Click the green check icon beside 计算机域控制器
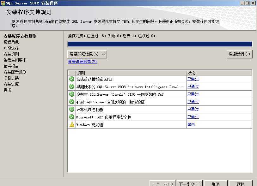 (x=72, y=109)
